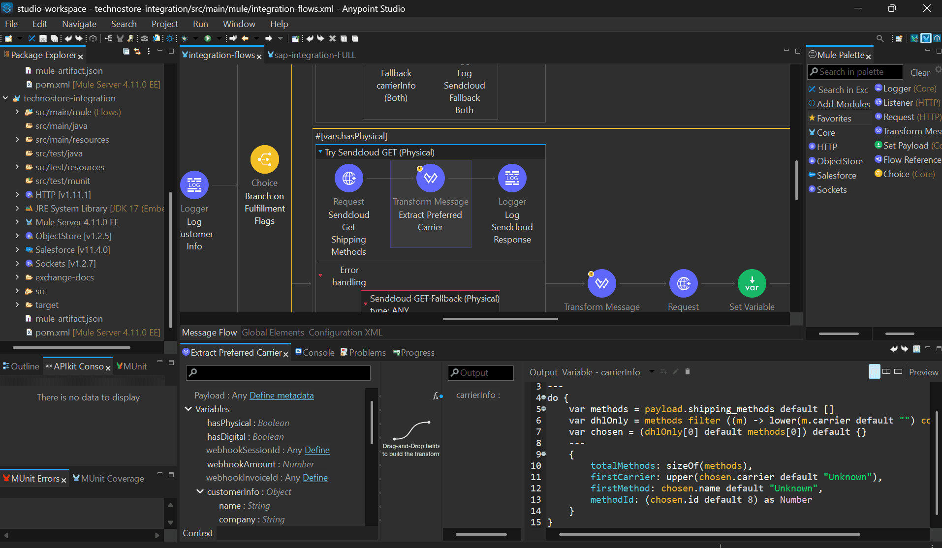The width and height of the screenshot is (942, 548).
Task: Click the New wizard icon in toolbar
Action: click(8, 38)
